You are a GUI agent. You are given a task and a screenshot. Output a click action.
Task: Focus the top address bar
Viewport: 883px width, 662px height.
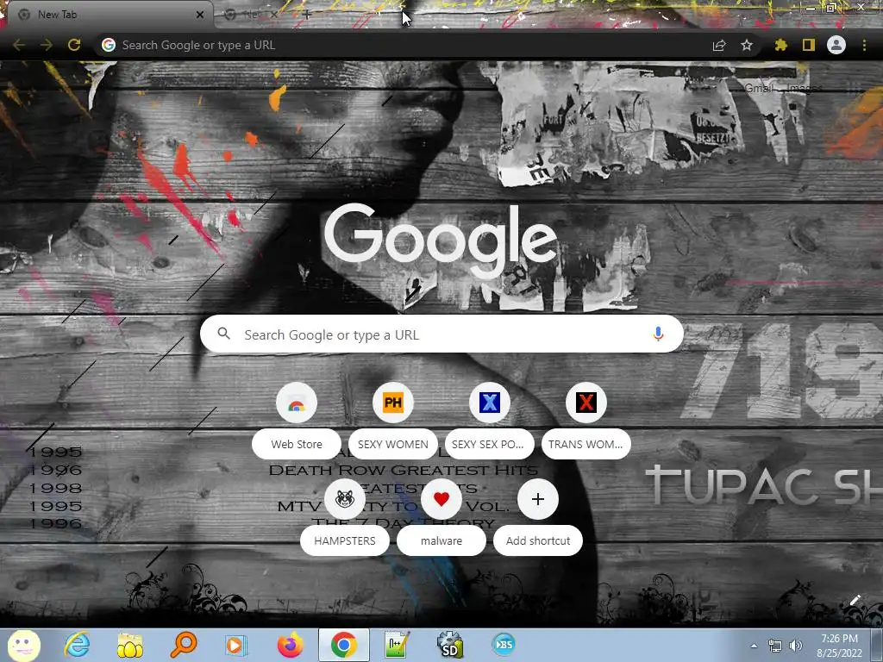[x=428, y=45]
